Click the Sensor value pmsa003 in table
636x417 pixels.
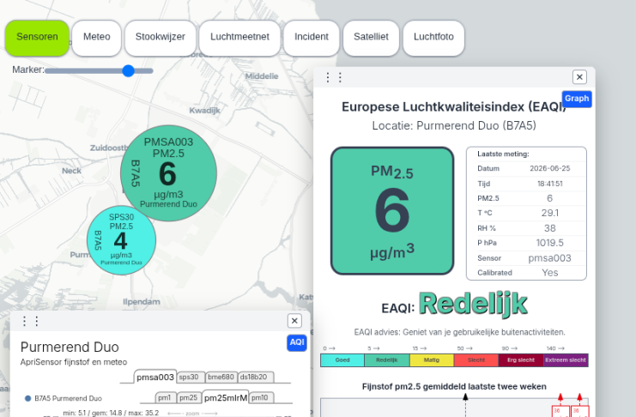click(x=549, y=258)
